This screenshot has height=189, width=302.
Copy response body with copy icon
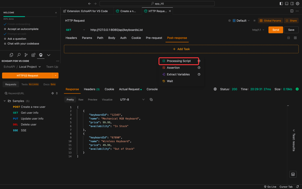(x=151, y=100)
